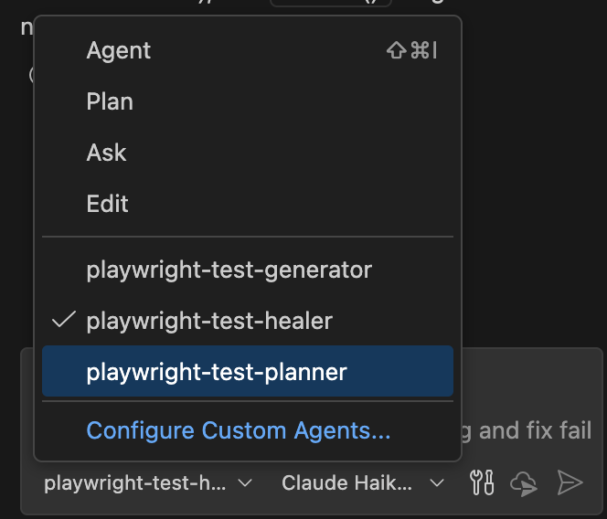
Task: Select Agent mode from the menu
Action: tap(119, 51)
